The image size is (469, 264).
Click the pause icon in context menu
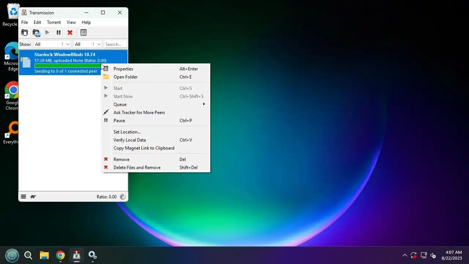coord(106,120)
